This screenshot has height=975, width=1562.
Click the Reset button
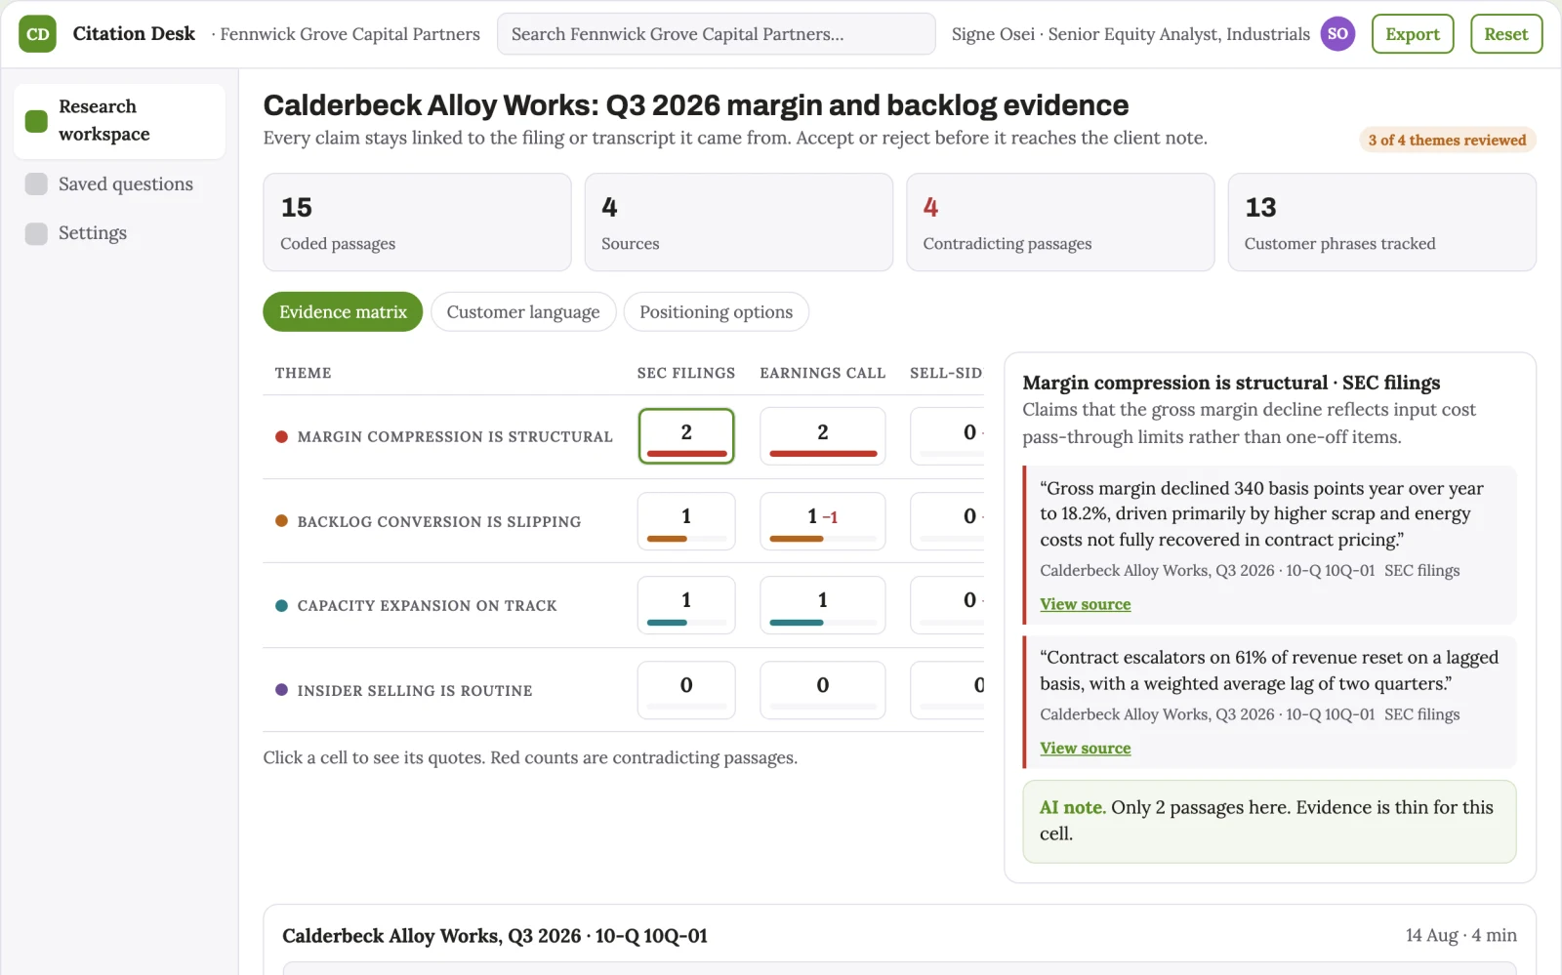[1506, 34]
